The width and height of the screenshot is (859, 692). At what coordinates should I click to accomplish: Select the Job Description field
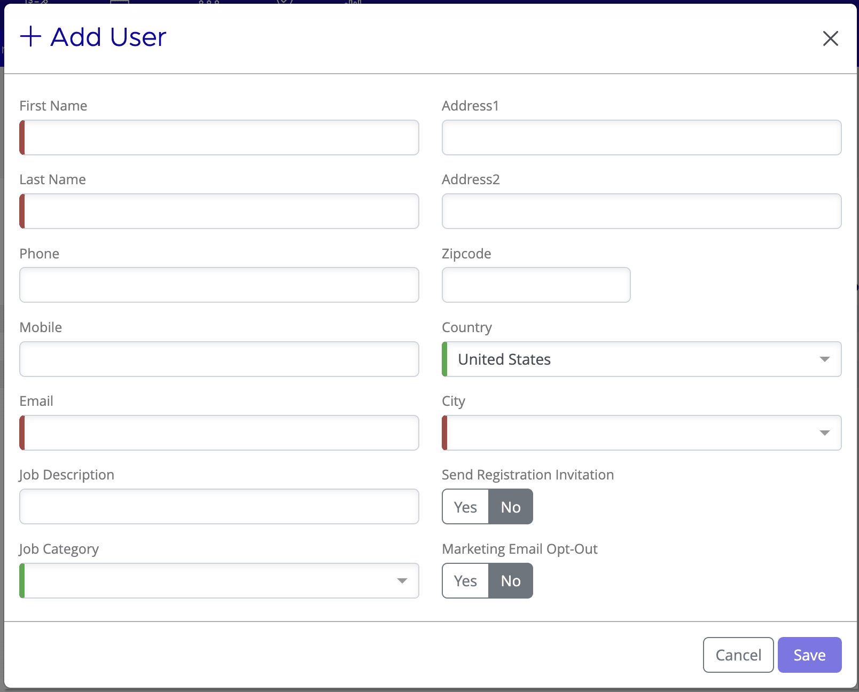[219, 506]
